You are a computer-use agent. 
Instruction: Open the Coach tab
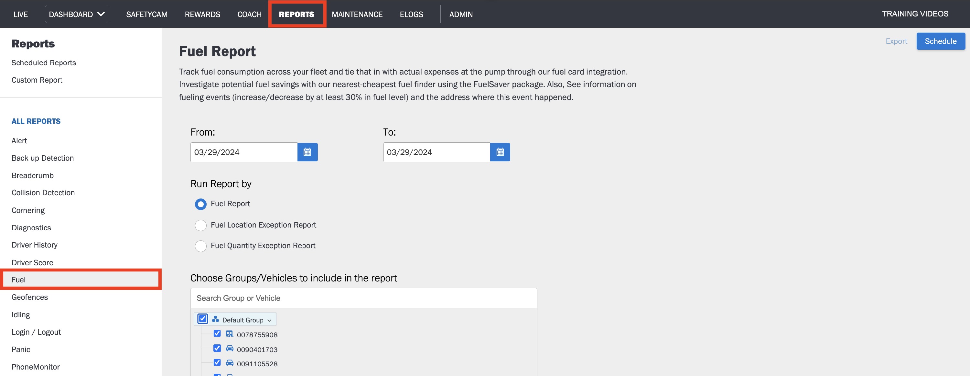(249, 14)
